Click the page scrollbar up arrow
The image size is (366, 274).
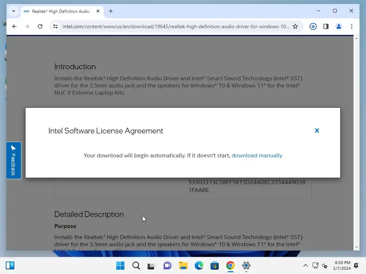(x=356, y=38)
